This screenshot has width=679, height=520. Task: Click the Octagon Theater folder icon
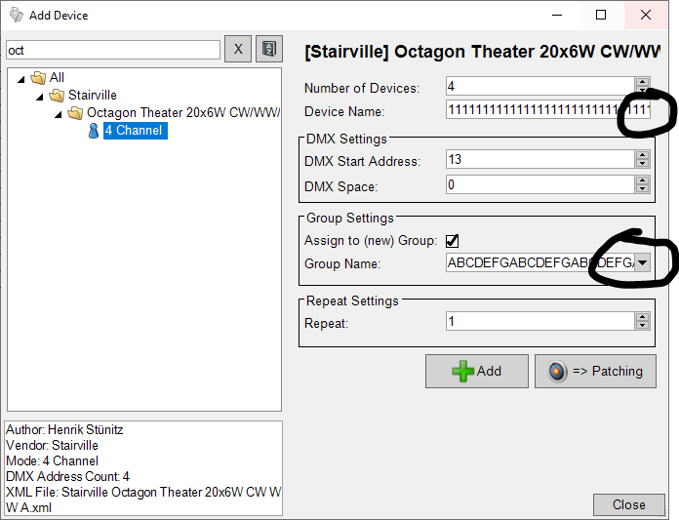pos(75,113)
